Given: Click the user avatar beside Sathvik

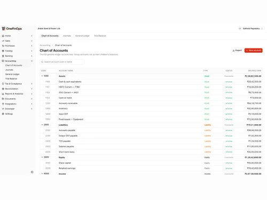Looking at the screenshot, I should coord(240,29).
